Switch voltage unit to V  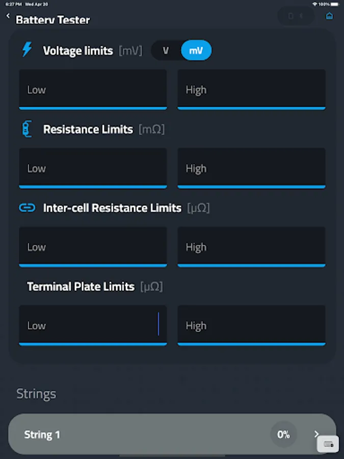166,50
